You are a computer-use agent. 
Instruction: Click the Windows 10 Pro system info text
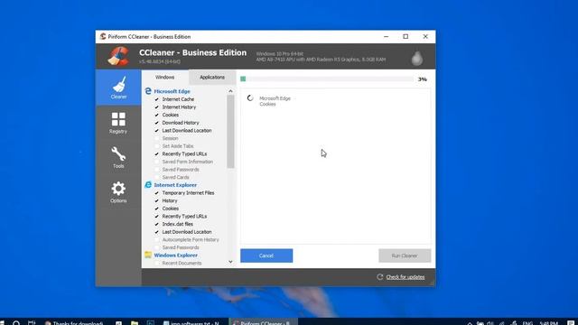[280, 54]
